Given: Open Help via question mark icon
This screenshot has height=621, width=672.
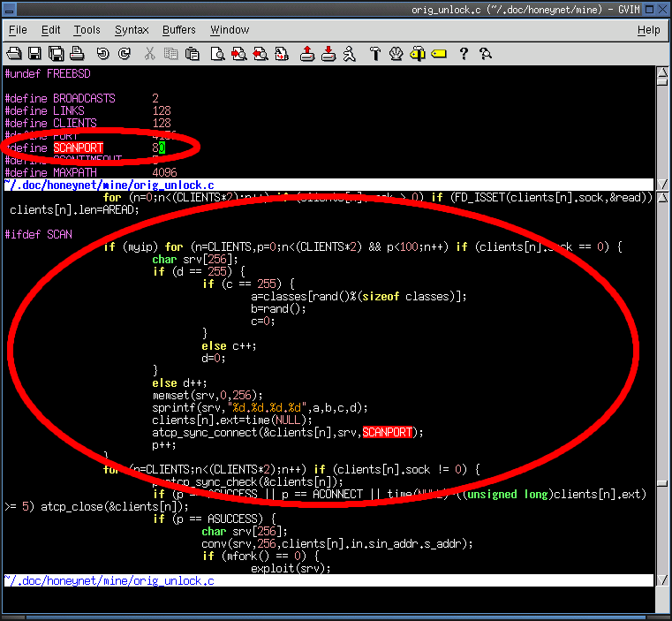Looking at the screenshot, I should (x=464, y=54).
